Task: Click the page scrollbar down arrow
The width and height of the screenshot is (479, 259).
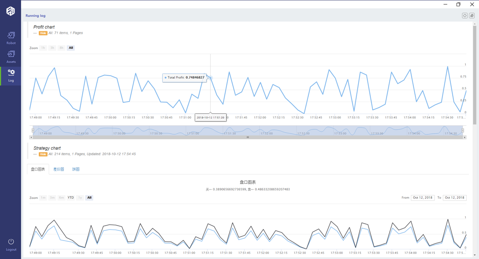Action: pos(475,255)
